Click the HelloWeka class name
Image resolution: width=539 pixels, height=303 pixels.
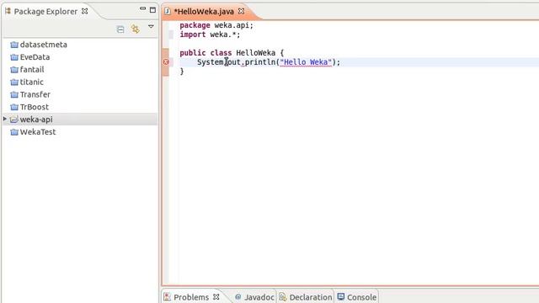point(255,53)
